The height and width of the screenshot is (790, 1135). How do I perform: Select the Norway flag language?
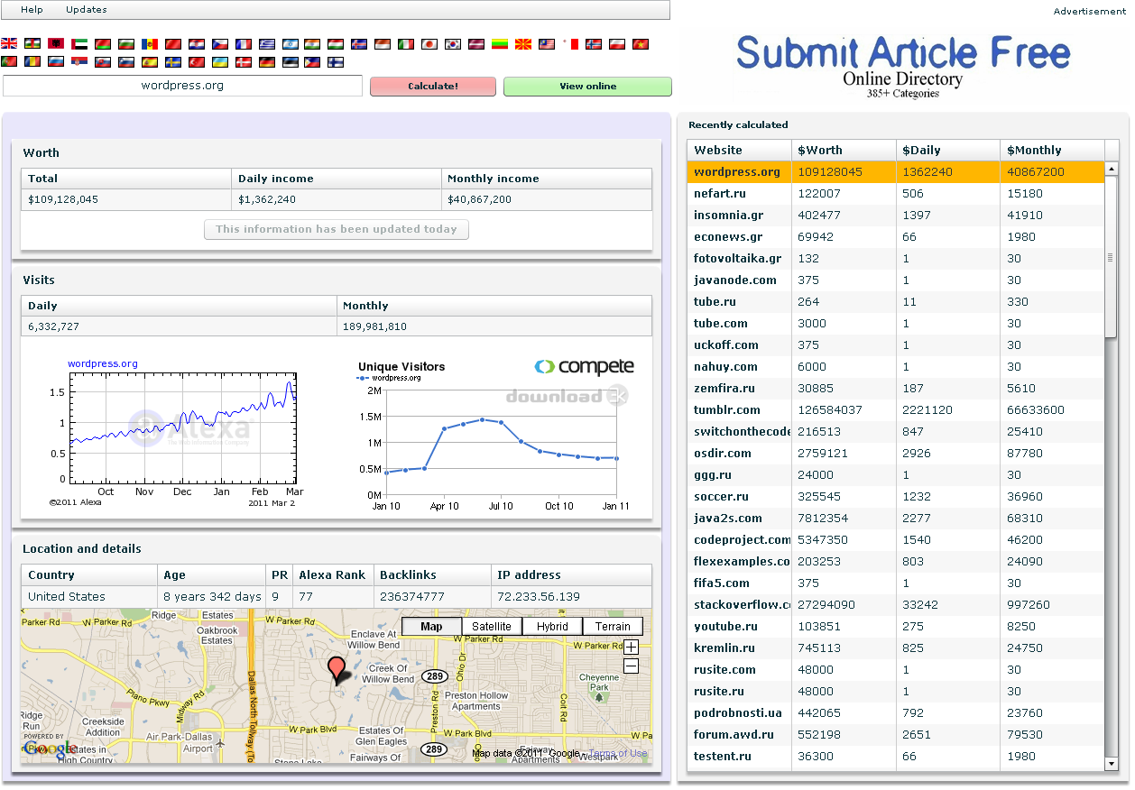[x=594, y=43]
